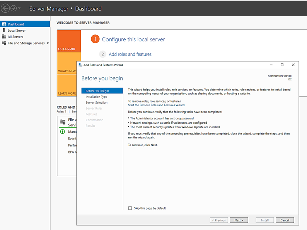Image resolution: width=307 pixels, height=230 pixels.
Task: Click the All Servers icon
Action: 4,37
